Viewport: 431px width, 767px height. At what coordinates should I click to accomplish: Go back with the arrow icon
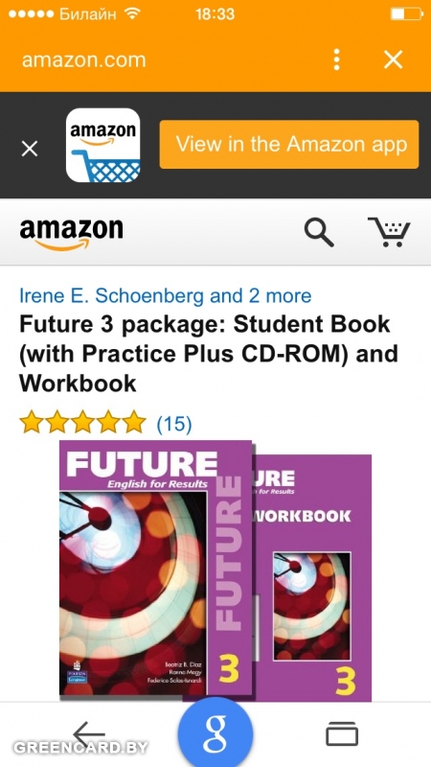[x=89, y=733]
